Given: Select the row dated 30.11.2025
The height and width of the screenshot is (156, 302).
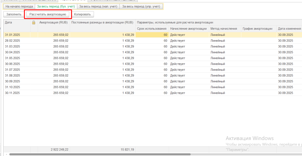Looking at the screenshot, I should tap(17, 93).
